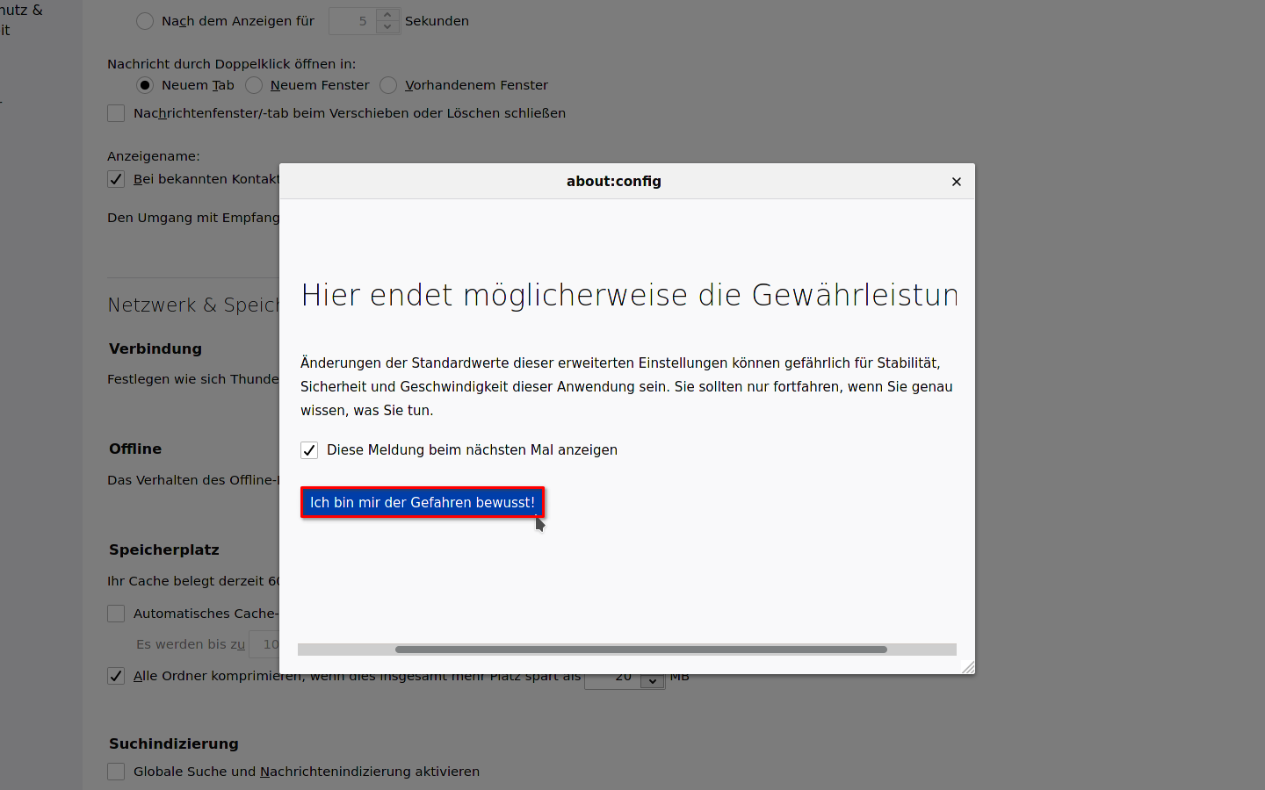The height and width of the screenshot is (790, 1265).
Task: Click the MB spinner down arrow
Action: (x=653, y=682)
